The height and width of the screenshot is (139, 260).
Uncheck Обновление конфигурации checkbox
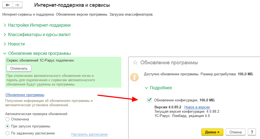(x=149, y=100)
